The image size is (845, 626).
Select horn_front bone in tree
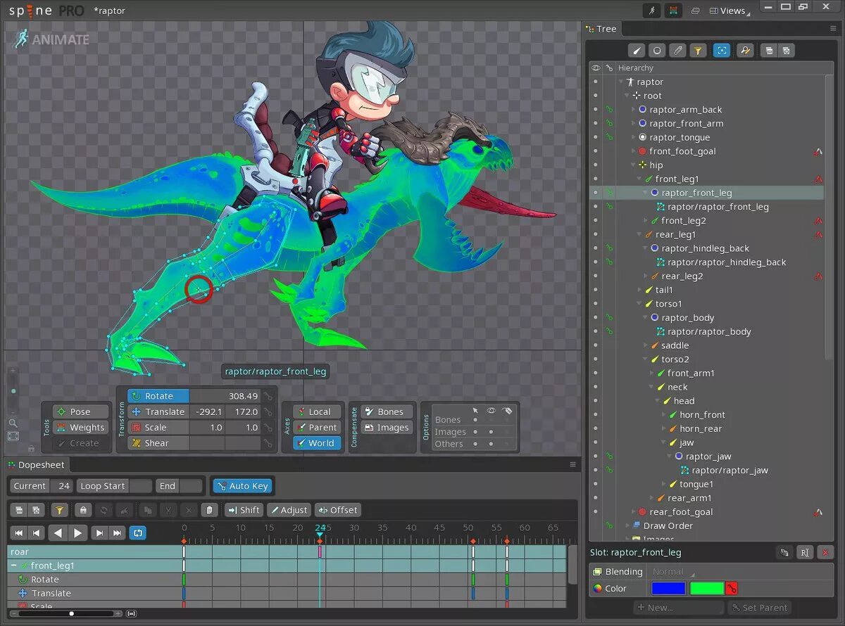pos(702,415)
